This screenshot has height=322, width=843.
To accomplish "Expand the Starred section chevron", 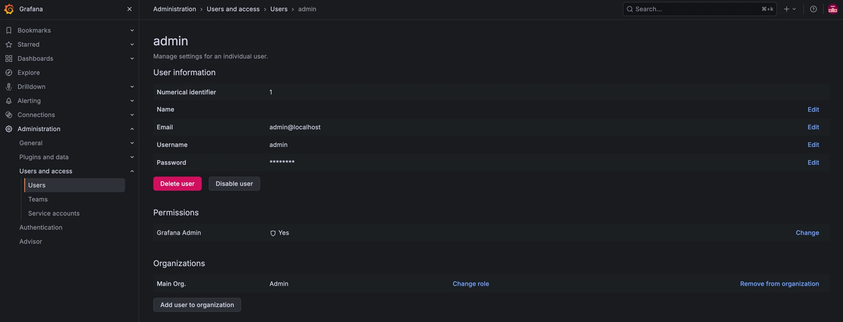I will tap(132, 44).
